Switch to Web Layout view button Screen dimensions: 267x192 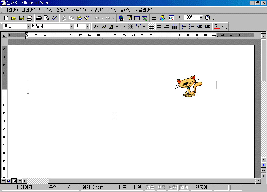[x=9, y=181]
